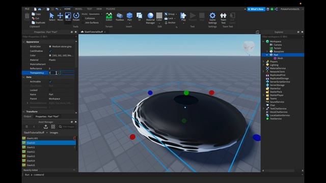Start a Team Test
Screen dimensions: 326x183
pyautogui.click(x=223, y=18)
